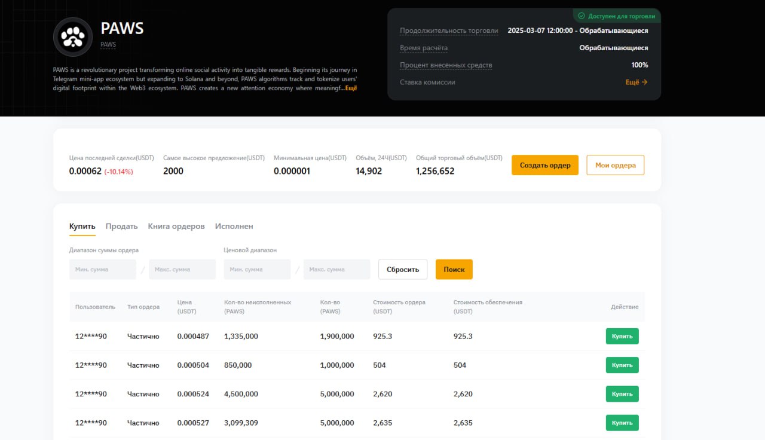Click order cost 2,620 cell

tap(382, 394)
